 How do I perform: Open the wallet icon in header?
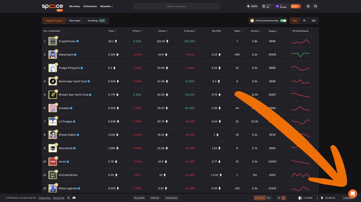point(316,6)
